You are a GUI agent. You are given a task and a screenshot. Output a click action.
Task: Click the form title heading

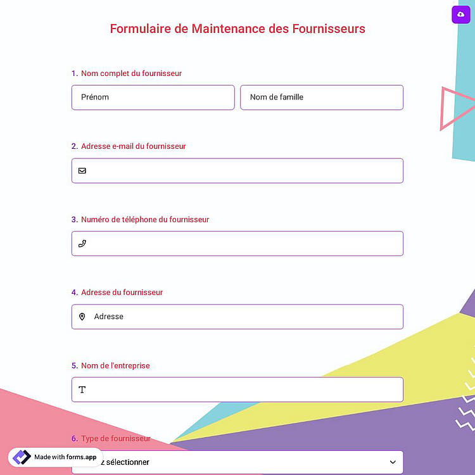coord(237,28)
